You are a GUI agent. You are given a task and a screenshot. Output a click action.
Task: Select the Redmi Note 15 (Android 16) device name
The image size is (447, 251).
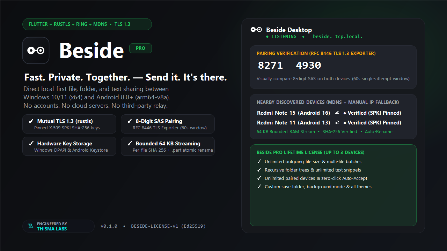pos(293,113)
